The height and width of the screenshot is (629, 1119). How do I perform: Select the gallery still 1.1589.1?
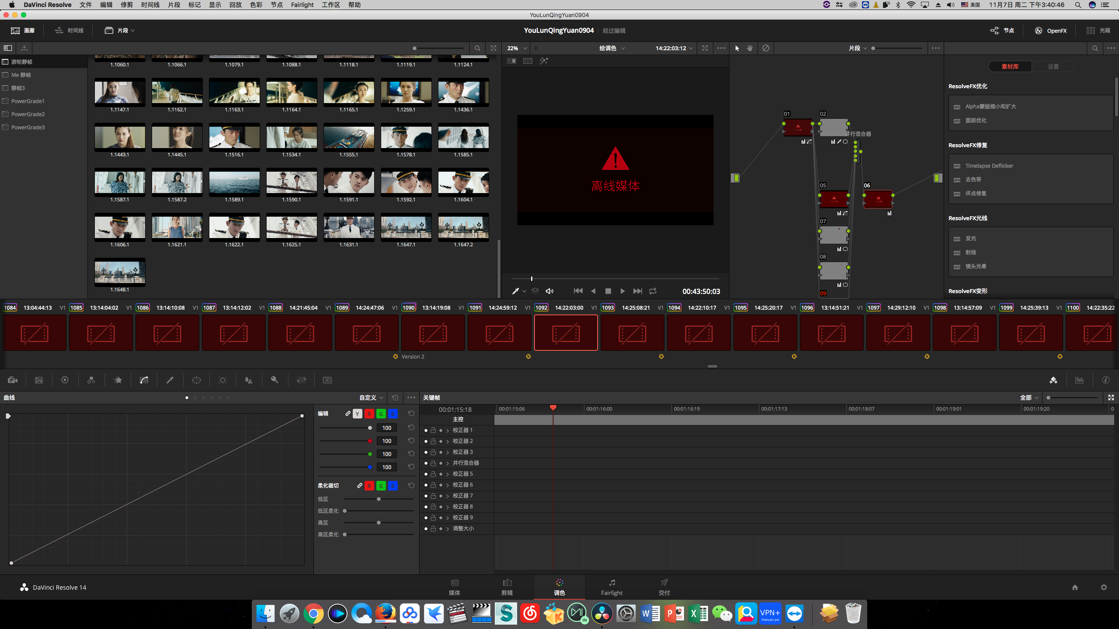[234, 182]
